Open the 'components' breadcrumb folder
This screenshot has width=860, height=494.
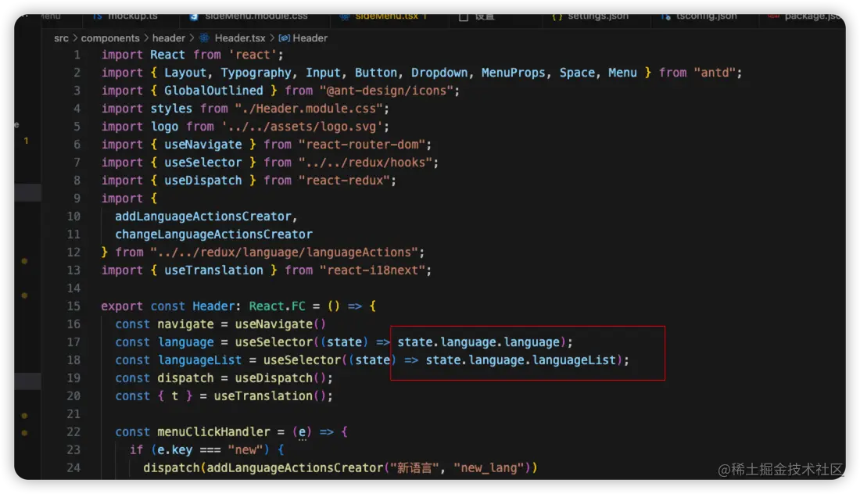click(x=110, y=38)
